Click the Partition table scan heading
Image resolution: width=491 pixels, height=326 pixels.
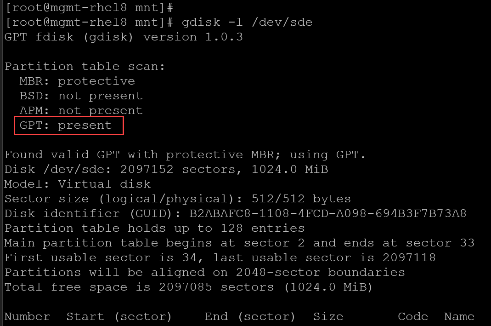click(x=85, y=67)
